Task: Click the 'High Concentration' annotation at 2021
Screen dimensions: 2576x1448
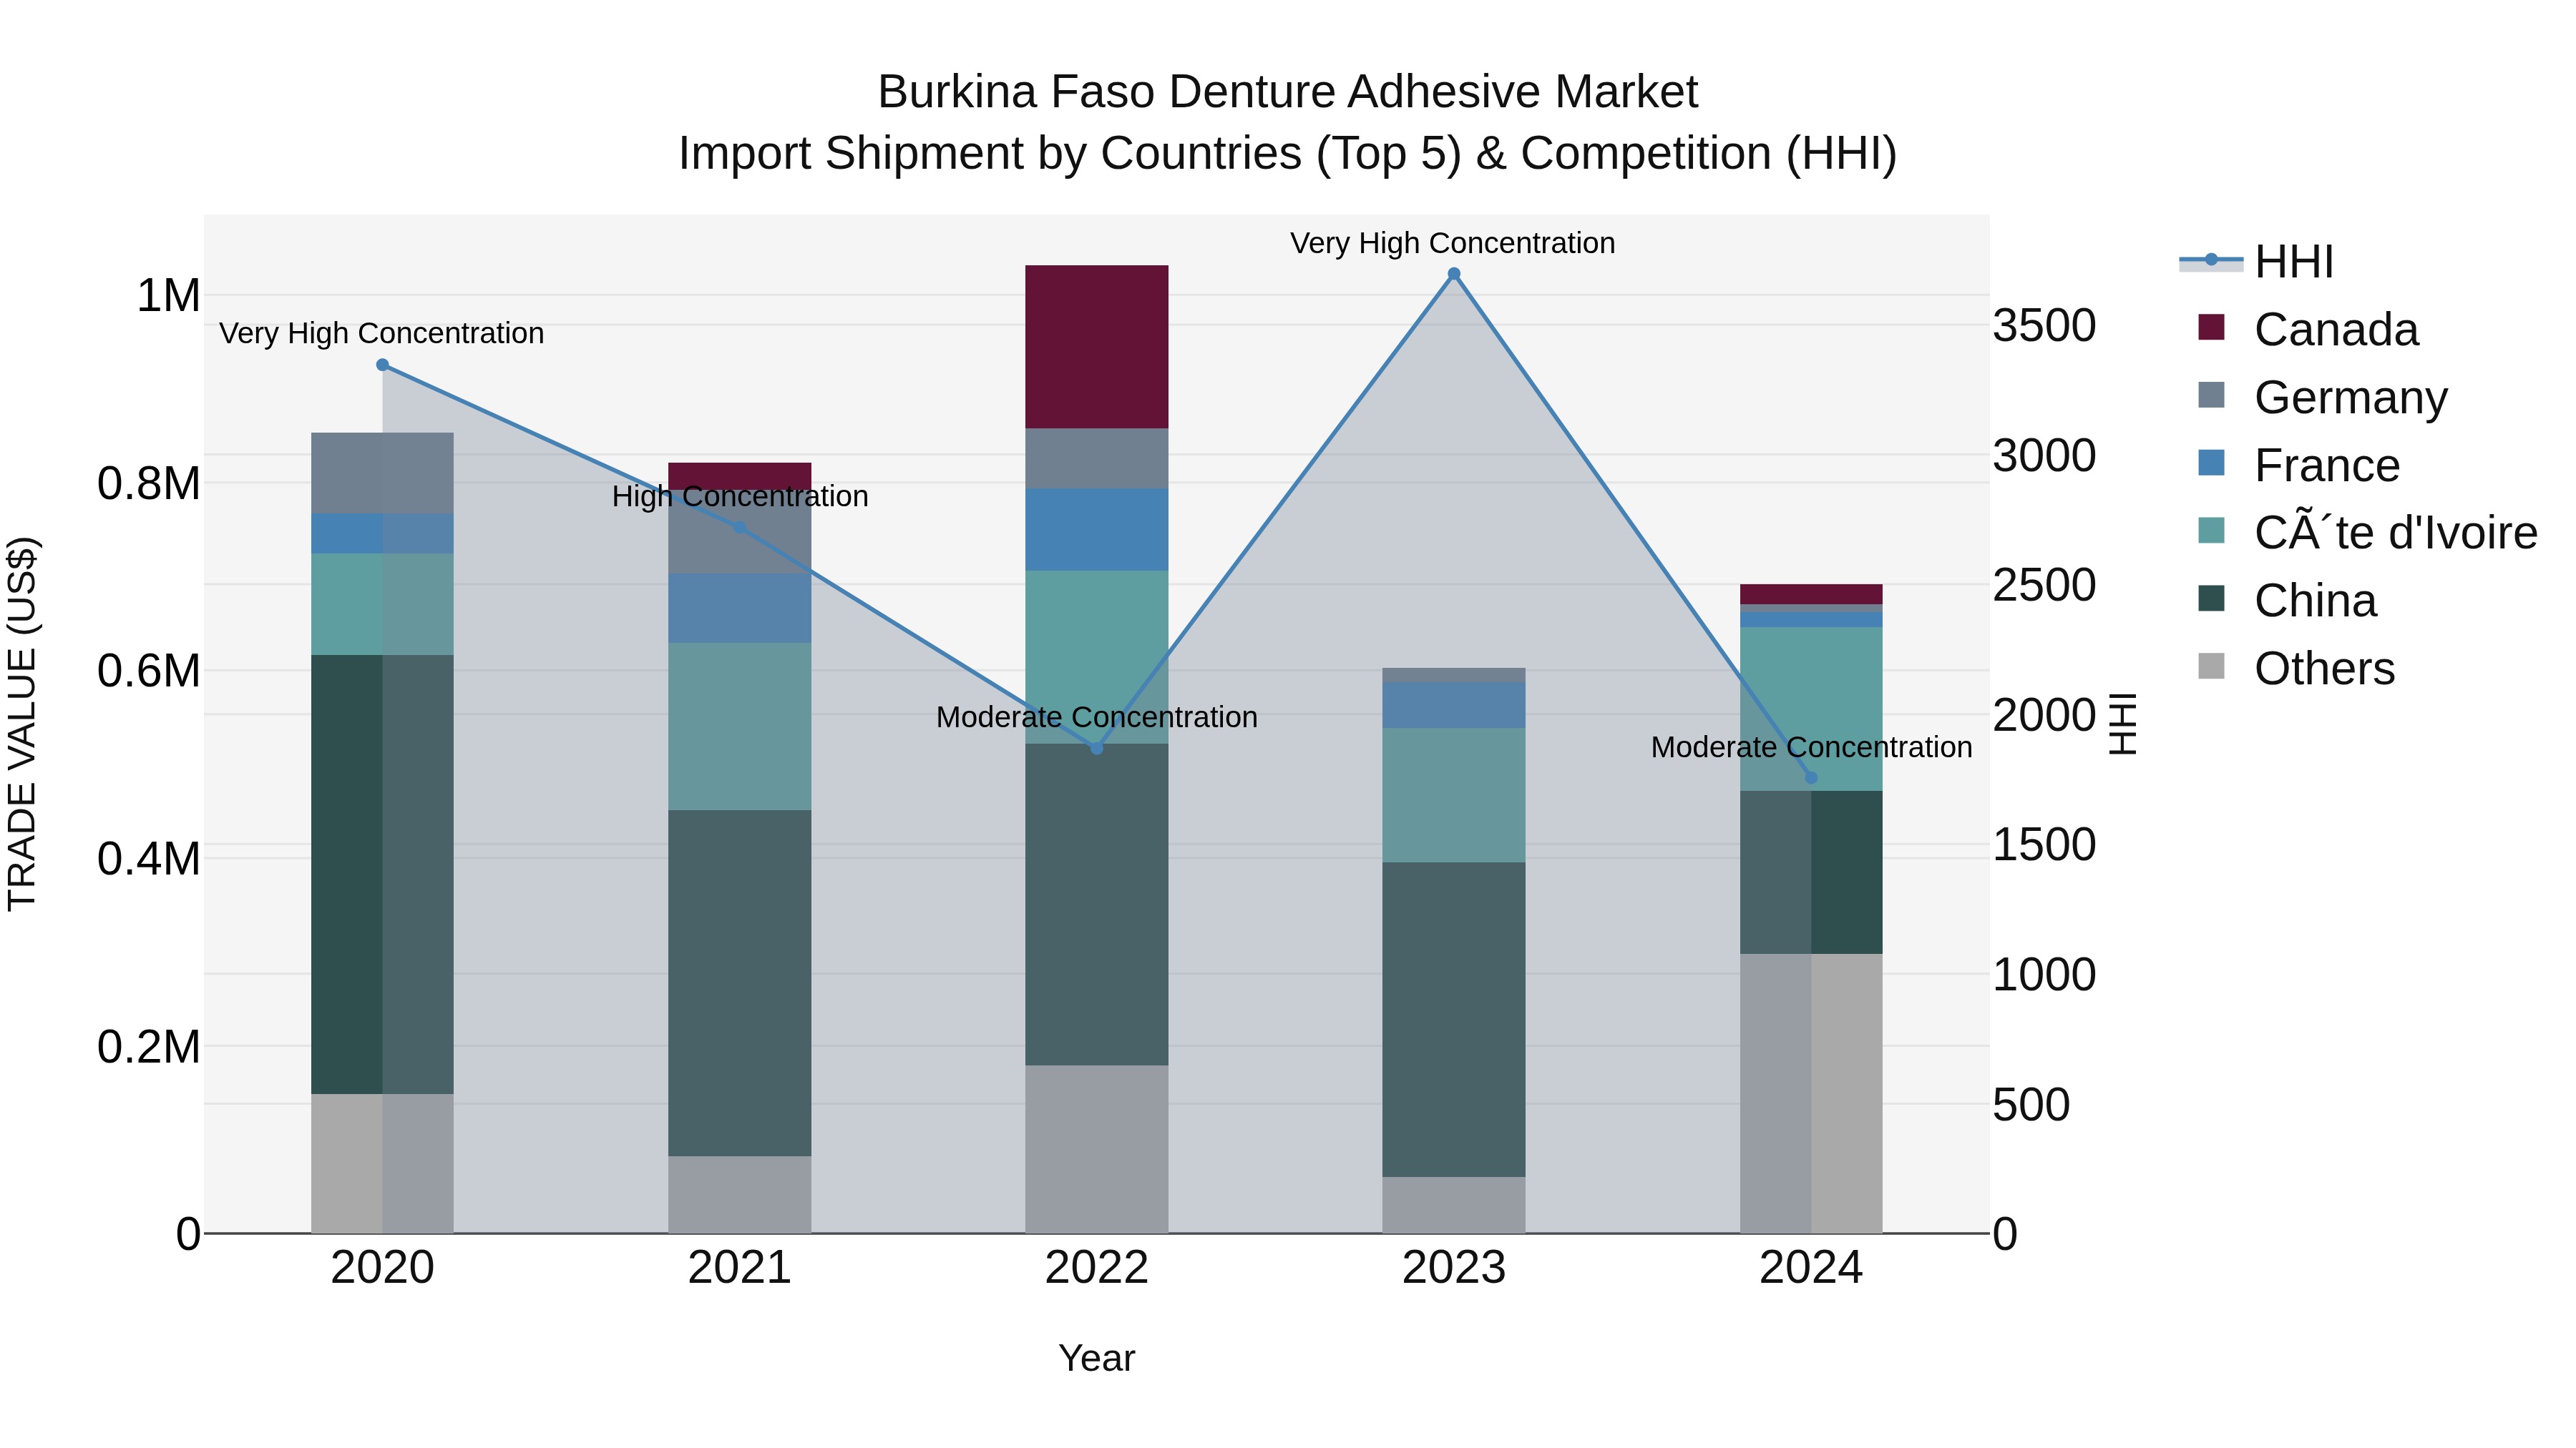Action: tap(740, 497)
